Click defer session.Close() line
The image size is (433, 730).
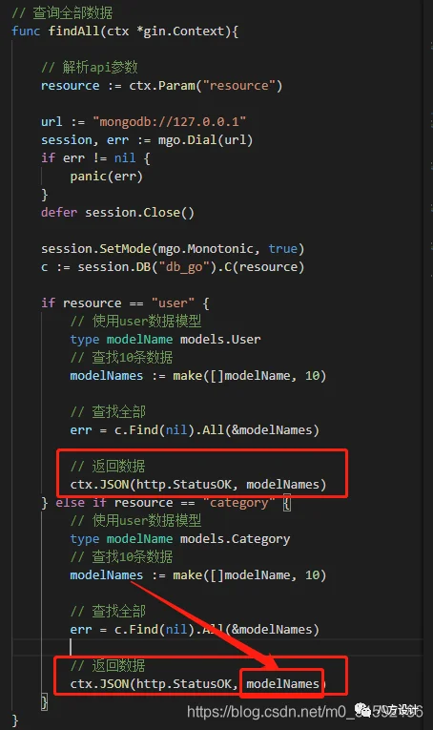pos(117,213)
